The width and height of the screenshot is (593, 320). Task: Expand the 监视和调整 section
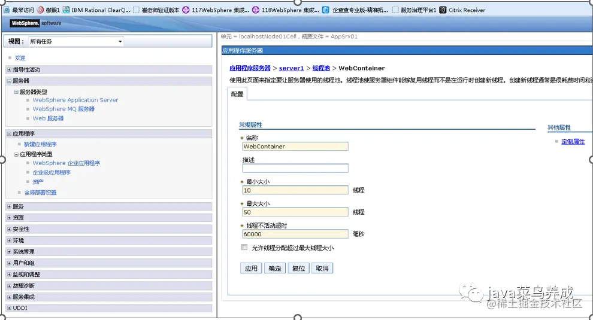(10, 275)
